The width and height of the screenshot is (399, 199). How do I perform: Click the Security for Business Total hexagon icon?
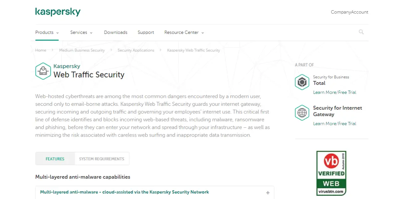tap(302, 82)
